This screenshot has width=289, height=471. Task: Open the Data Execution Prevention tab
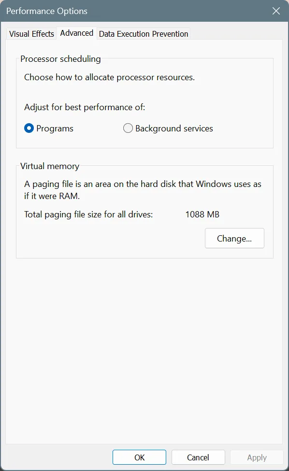coord(144,34)
